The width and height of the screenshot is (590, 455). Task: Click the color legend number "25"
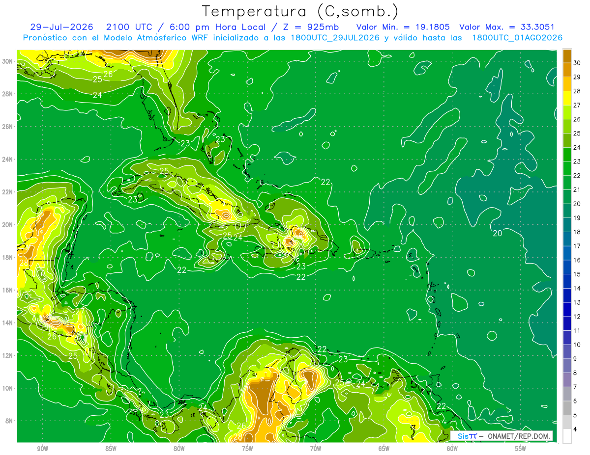pyautogui.click(x=577, y=134)
